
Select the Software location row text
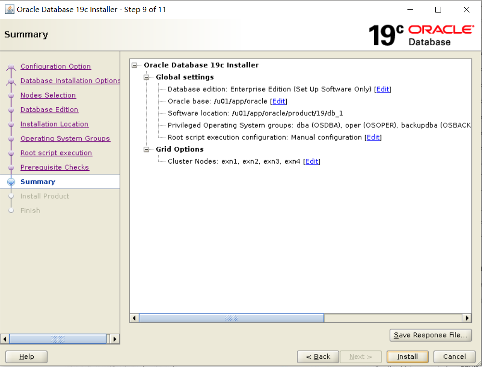click(255, 114)
